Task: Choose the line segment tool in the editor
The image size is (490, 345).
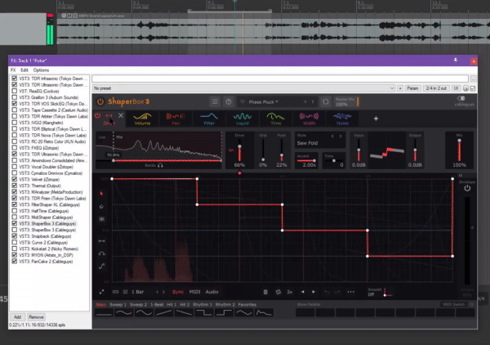Action: tap(101, 241)
